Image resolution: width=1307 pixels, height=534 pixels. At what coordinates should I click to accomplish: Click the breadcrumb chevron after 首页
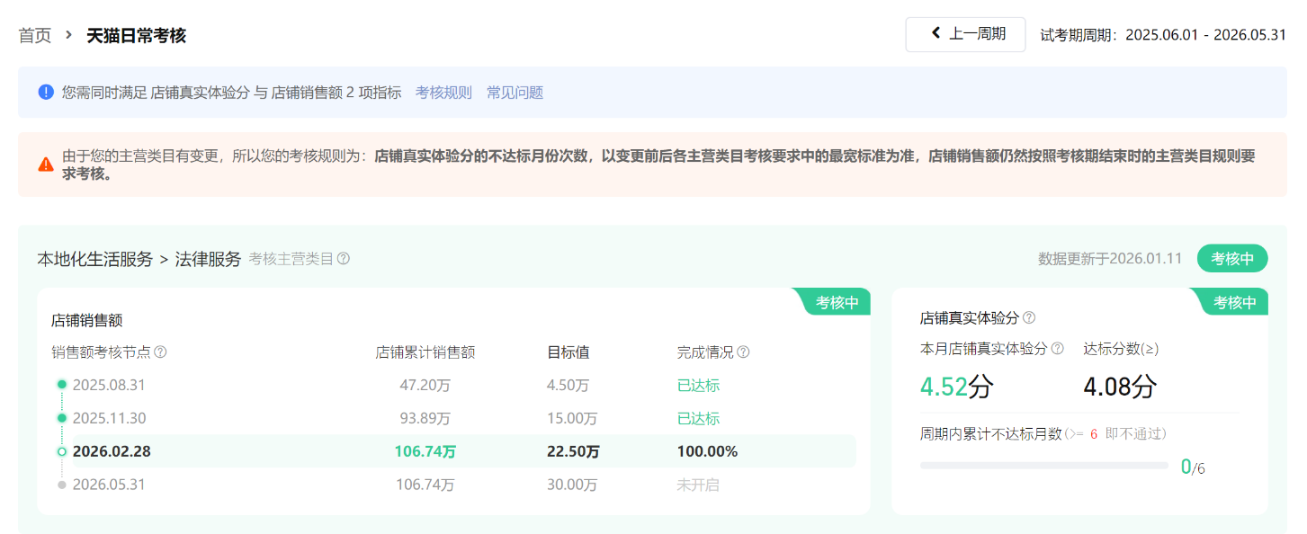click(69, 35)
